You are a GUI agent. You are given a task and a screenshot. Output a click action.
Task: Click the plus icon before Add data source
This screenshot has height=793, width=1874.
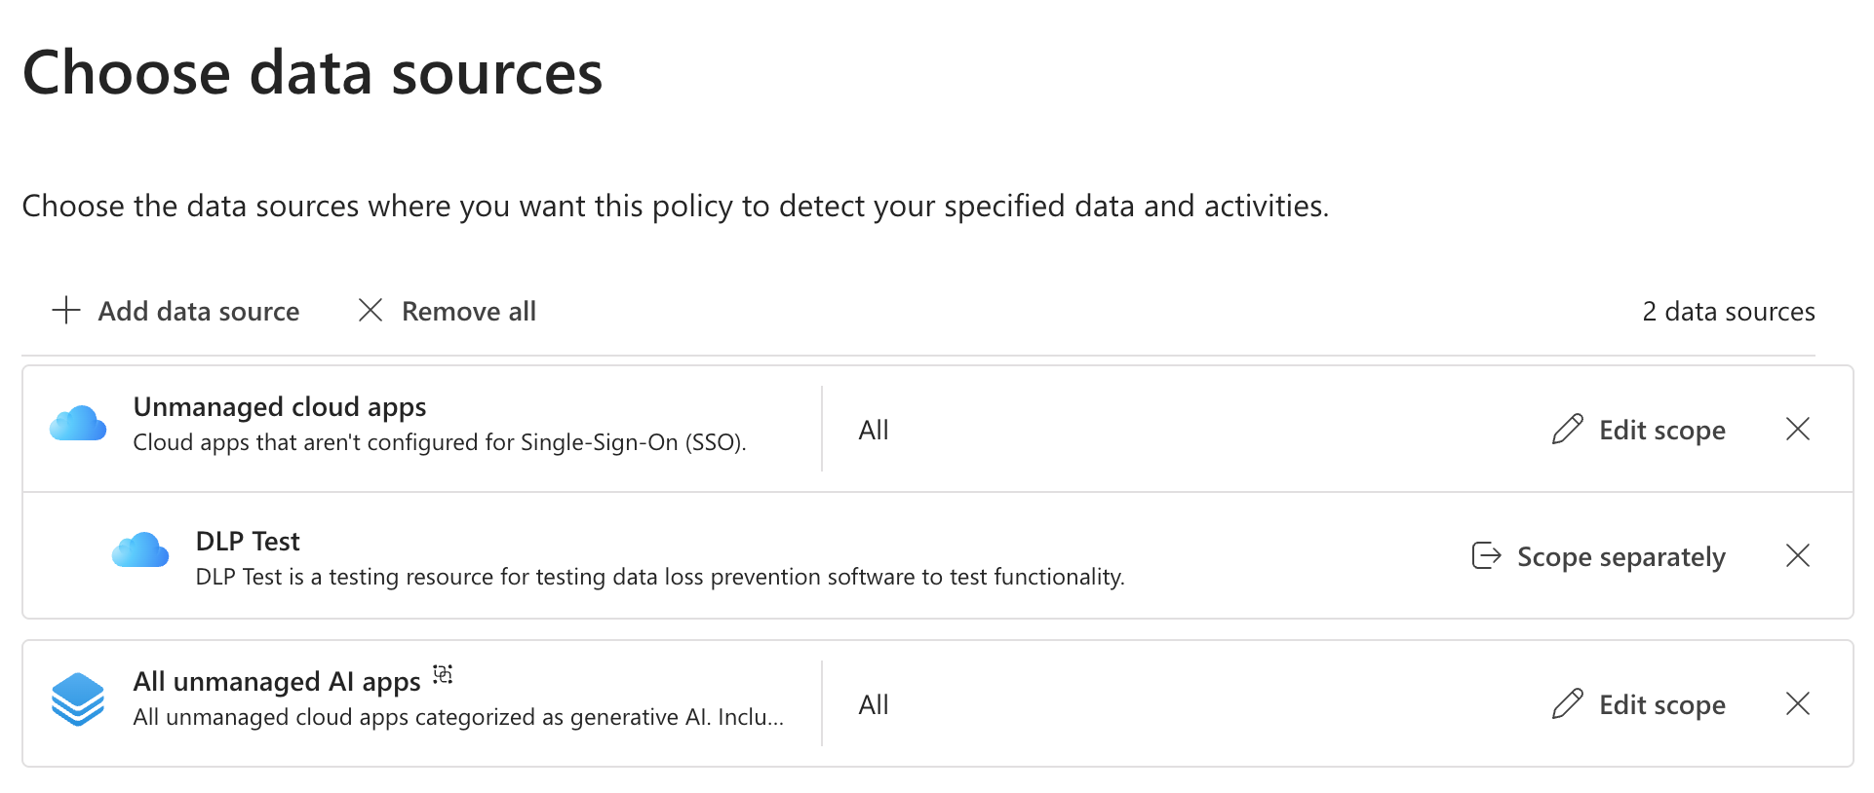64,310
